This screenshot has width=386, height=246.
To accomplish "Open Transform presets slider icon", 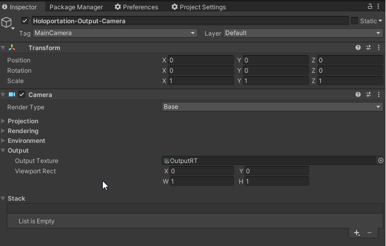I will (x=368, y=47).
